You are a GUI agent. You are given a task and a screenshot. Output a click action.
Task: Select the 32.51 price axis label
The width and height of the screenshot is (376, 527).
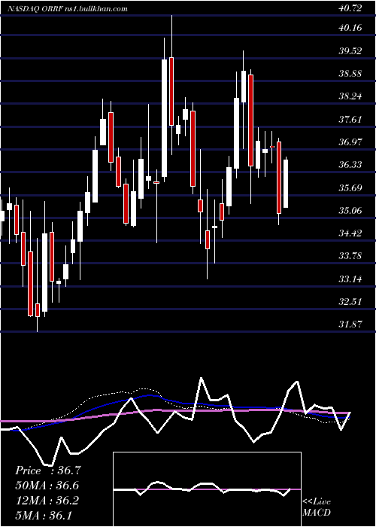coord(350,301)
